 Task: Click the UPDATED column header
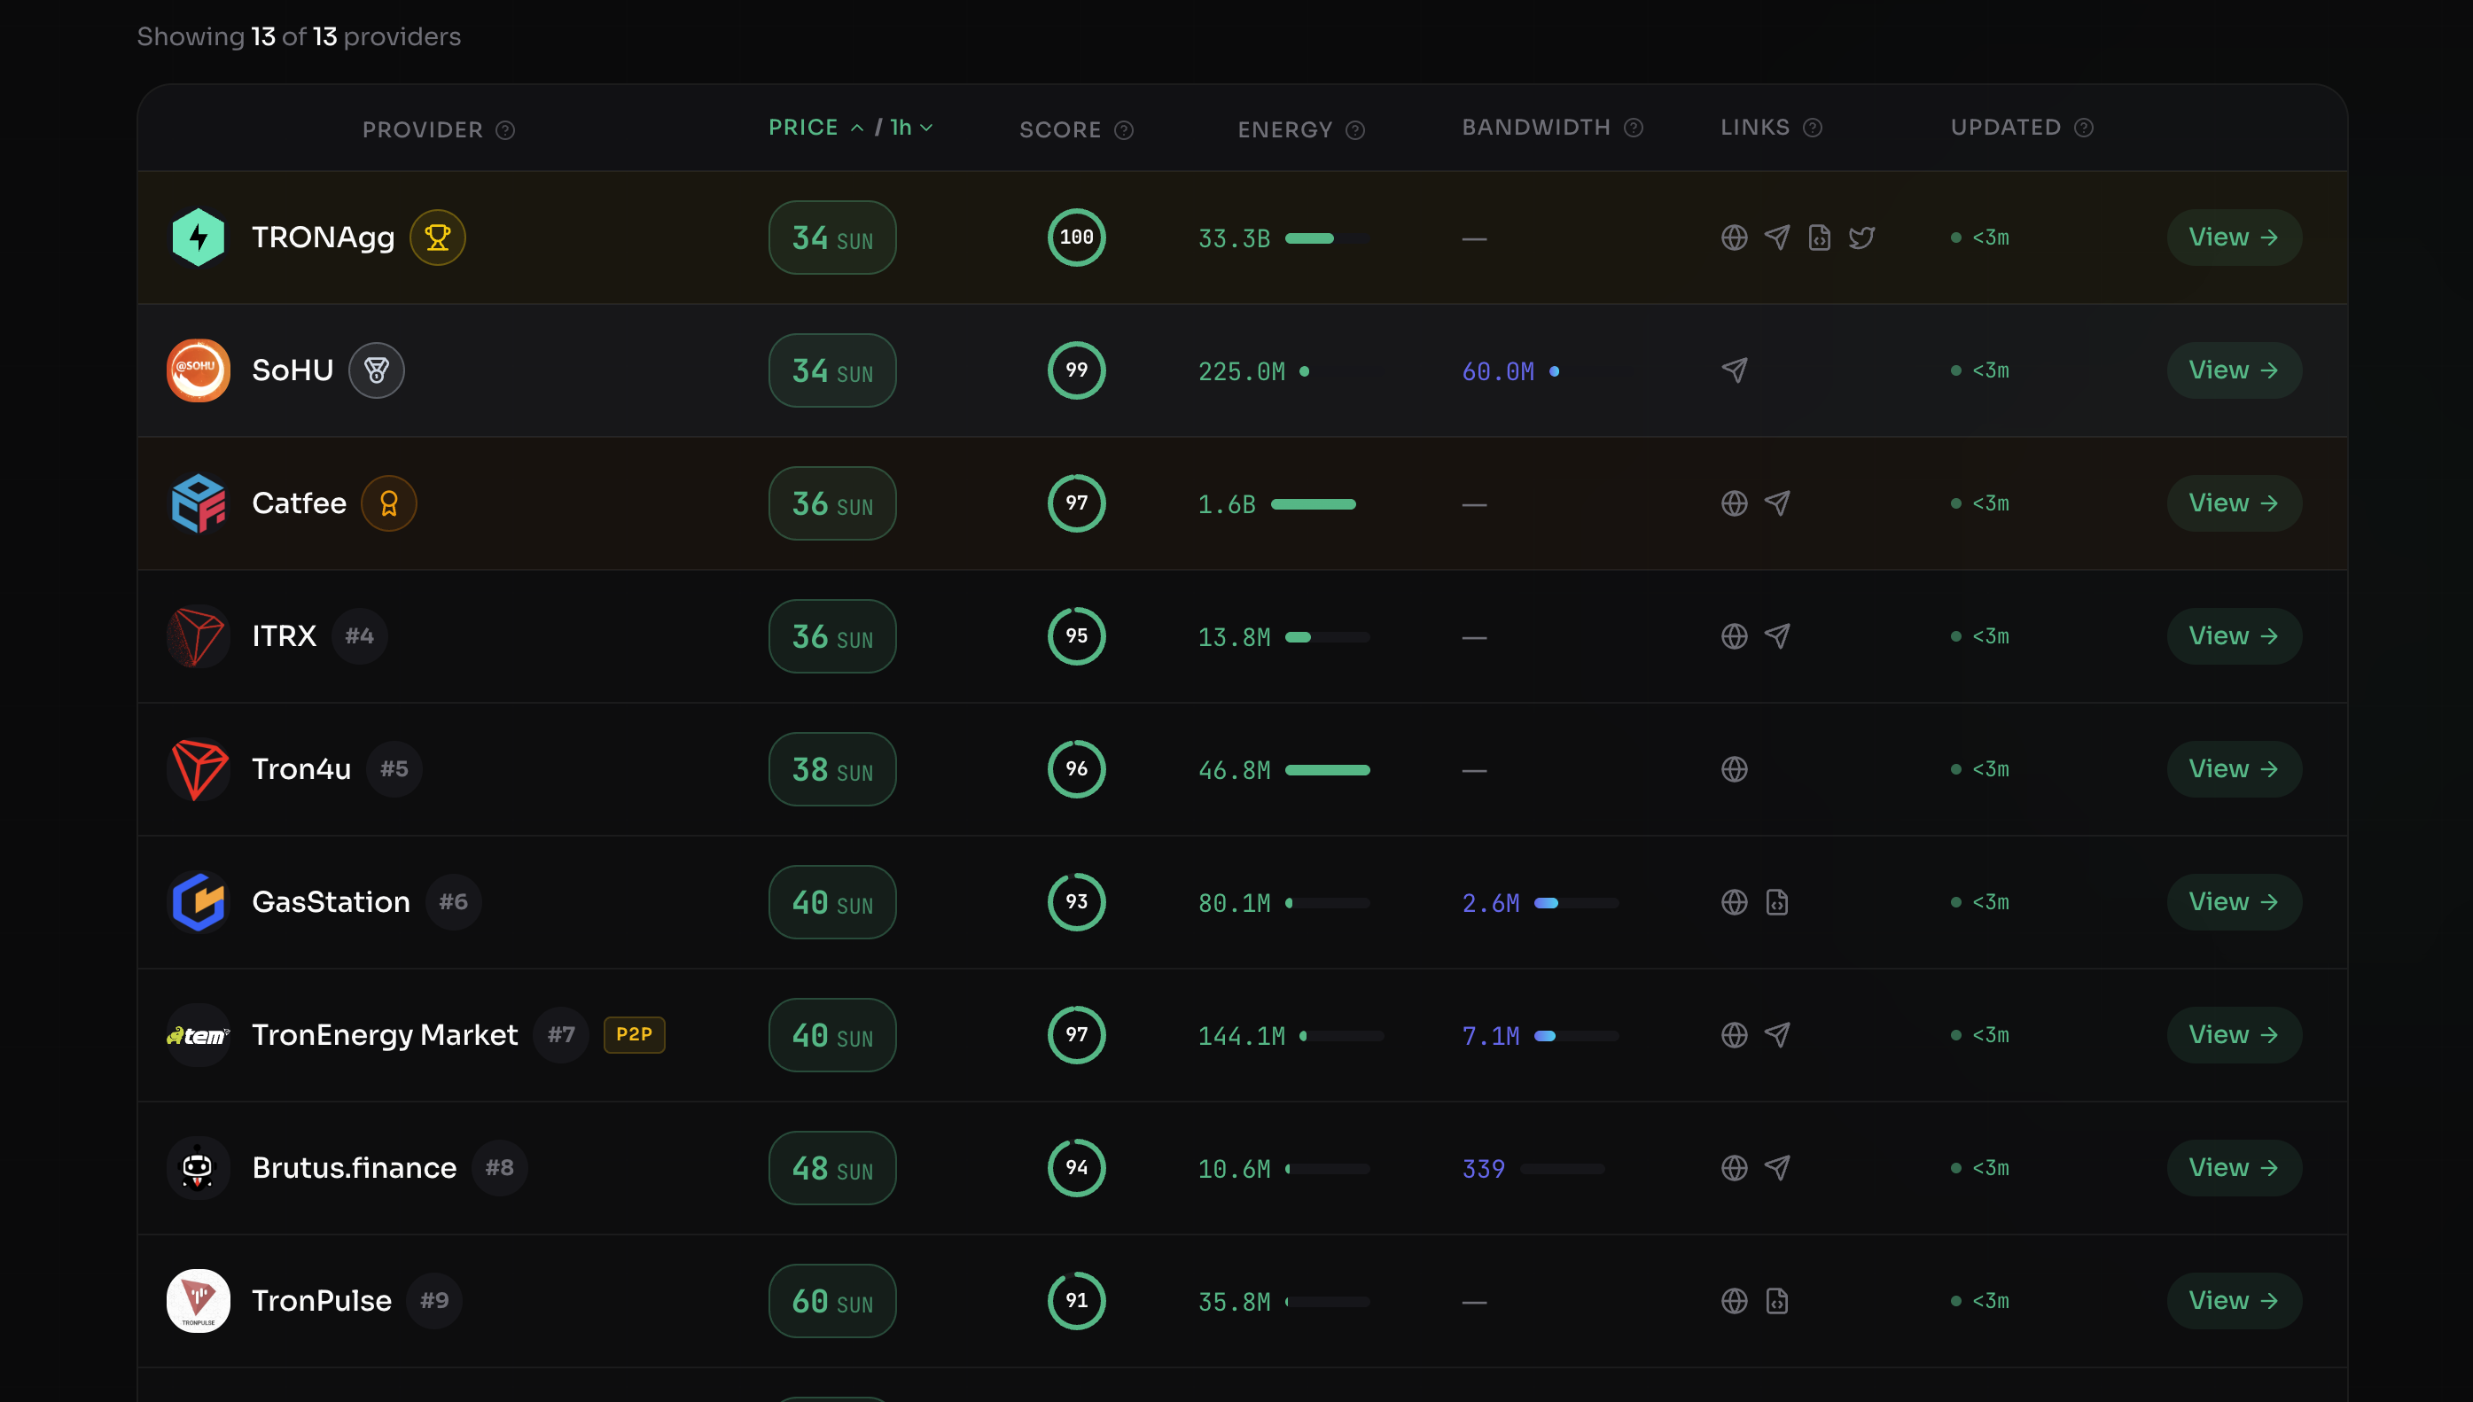tap(2006, 127)
